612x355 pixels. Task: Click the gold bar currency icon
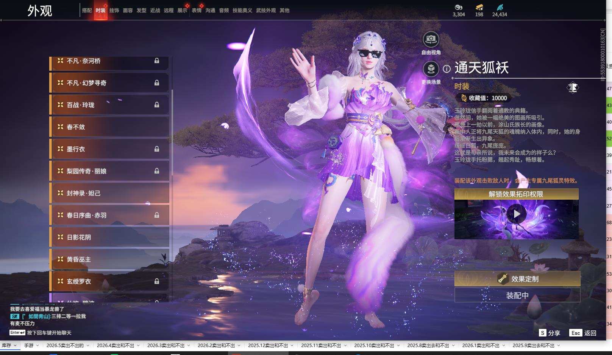coord(479,7)
